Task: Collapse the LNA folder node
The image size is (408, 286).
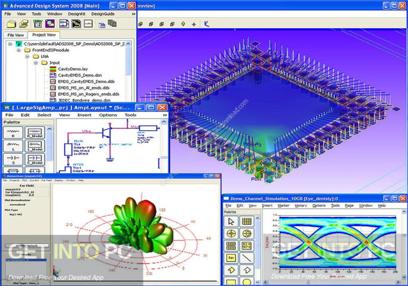Action: tap(27, 56)
